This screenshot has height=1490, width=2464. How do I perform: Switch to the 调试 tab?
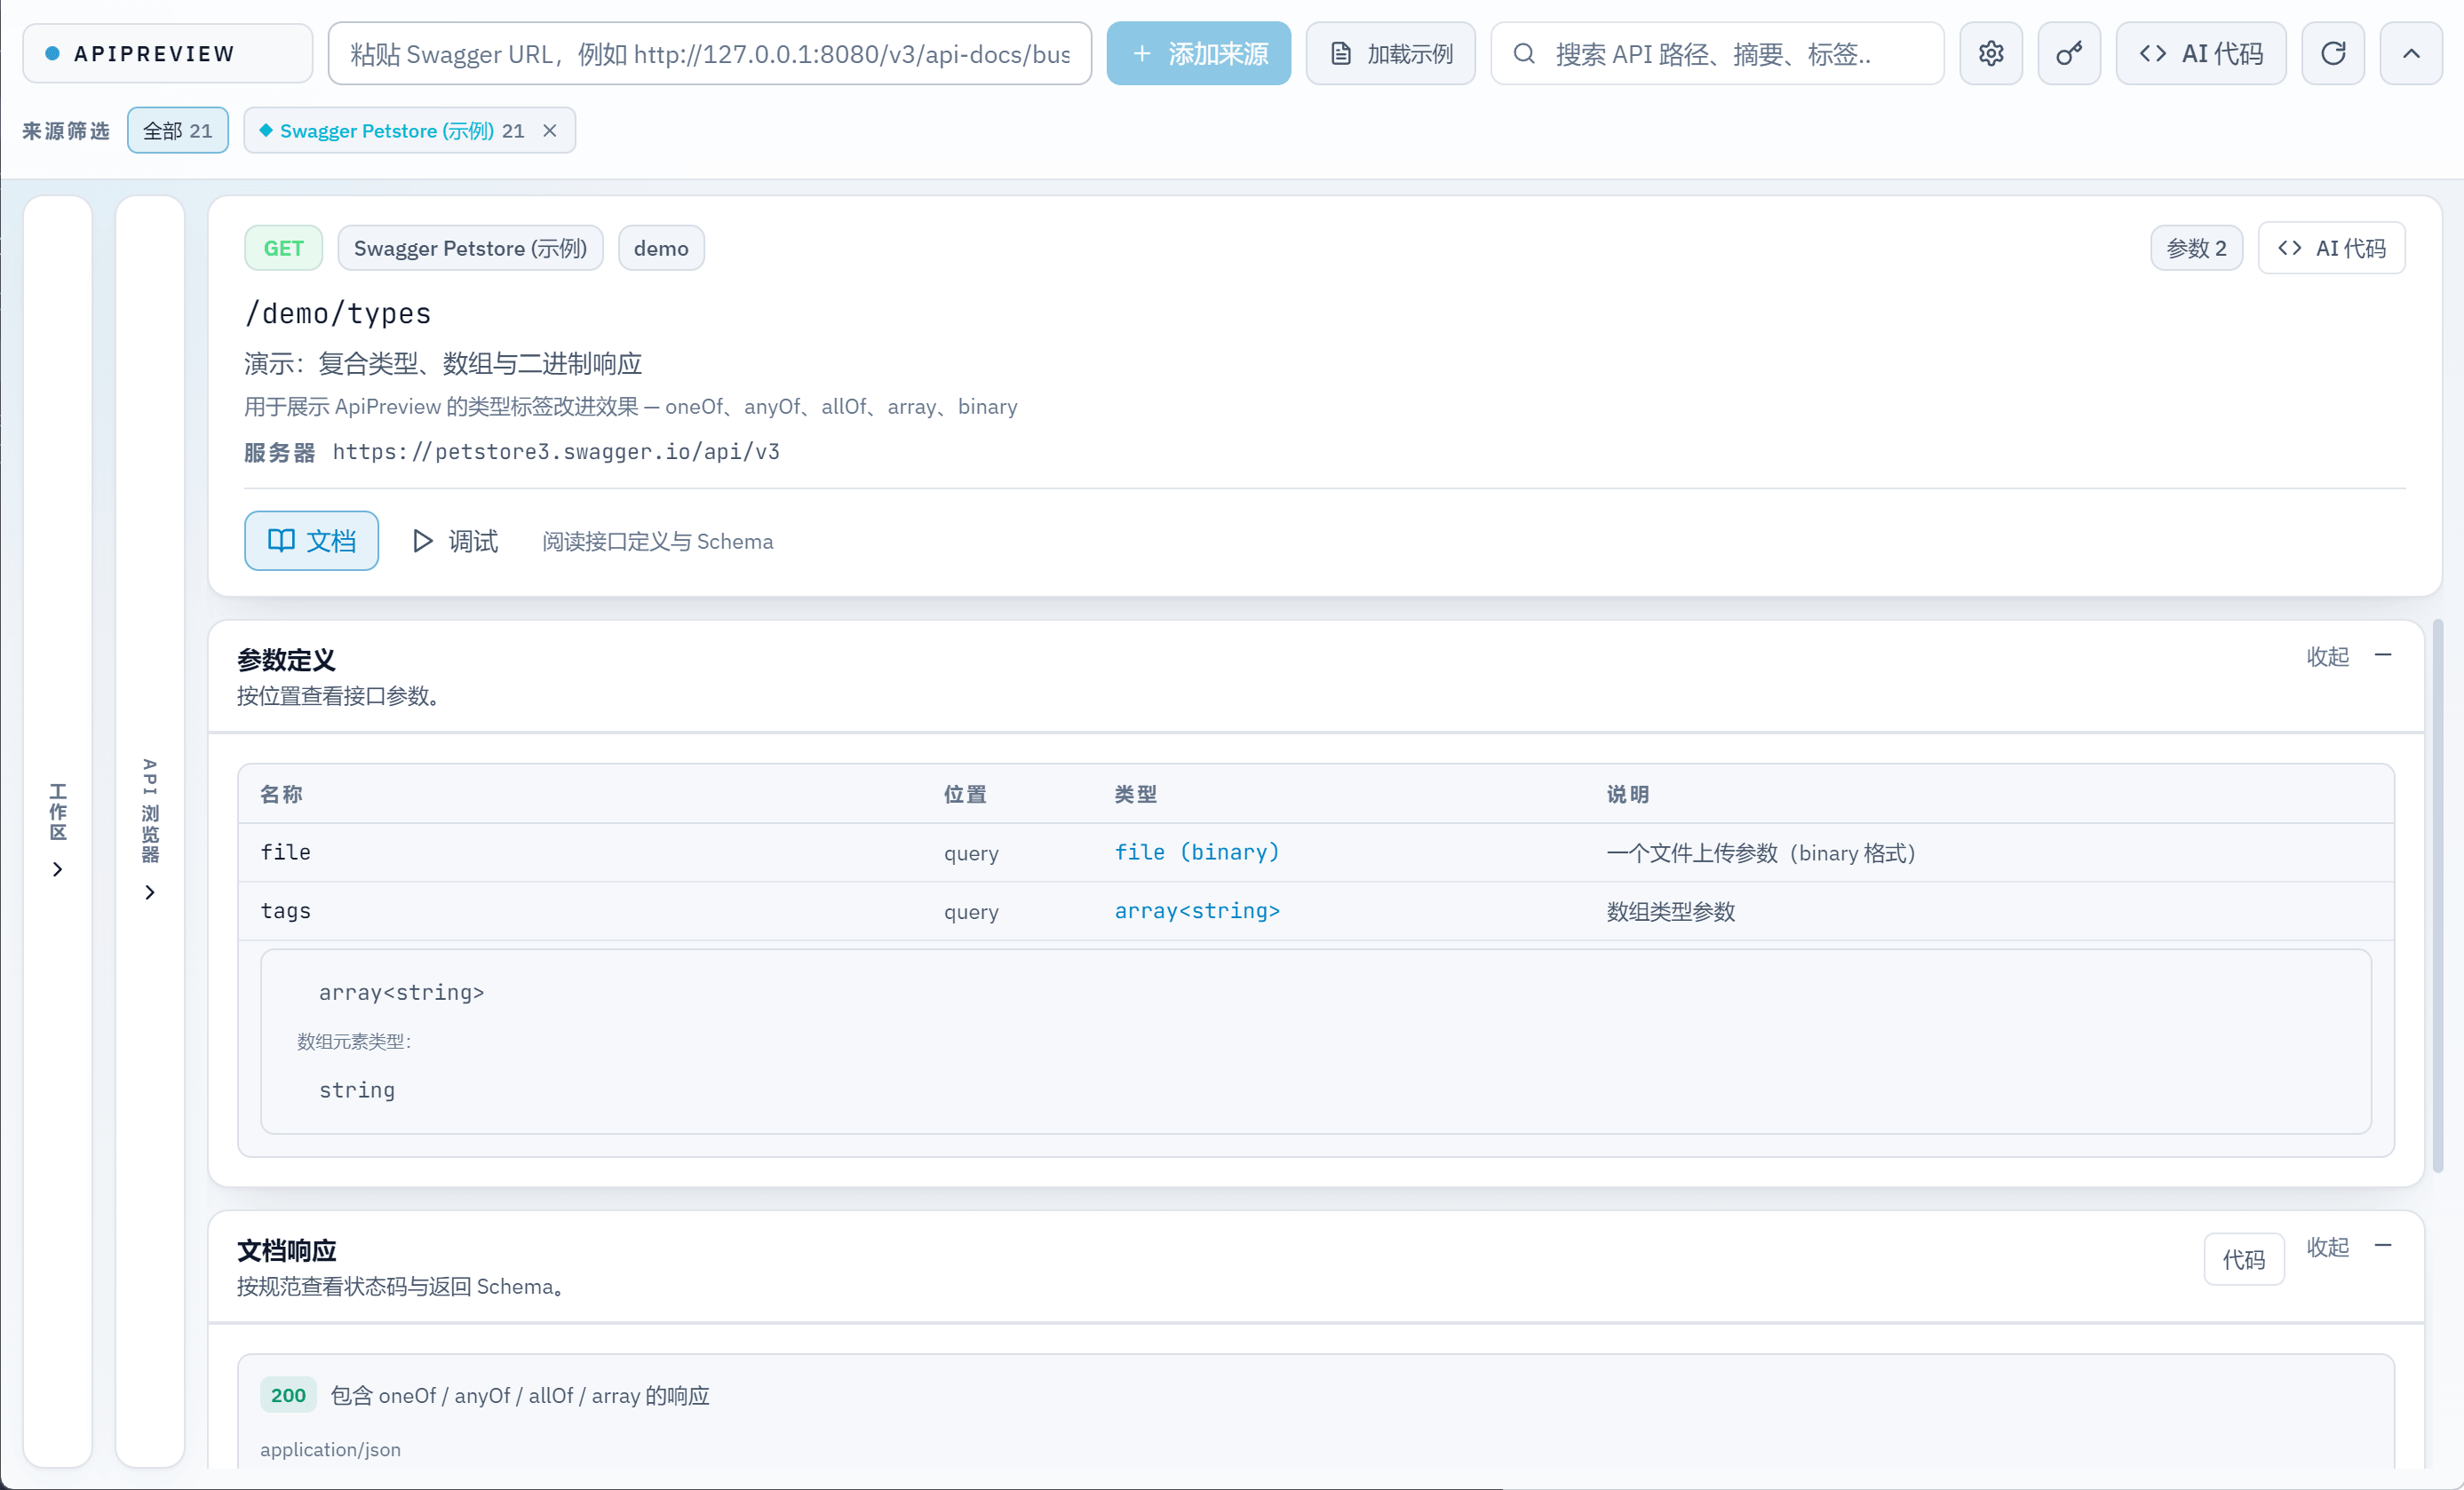coord(455,540)
